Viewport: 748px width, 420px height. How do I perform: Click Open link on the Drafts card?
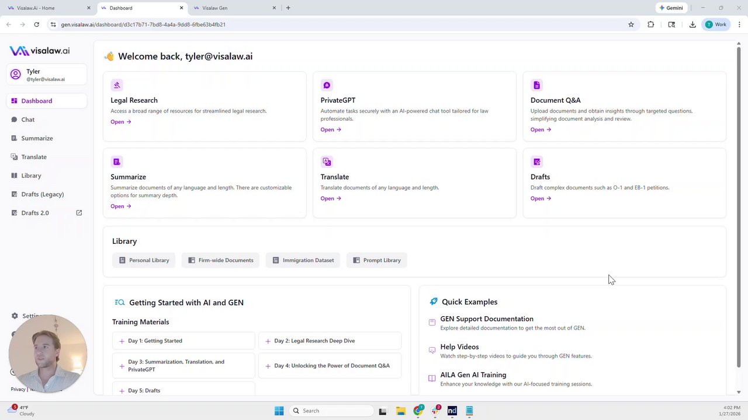(x=541, y=198)
